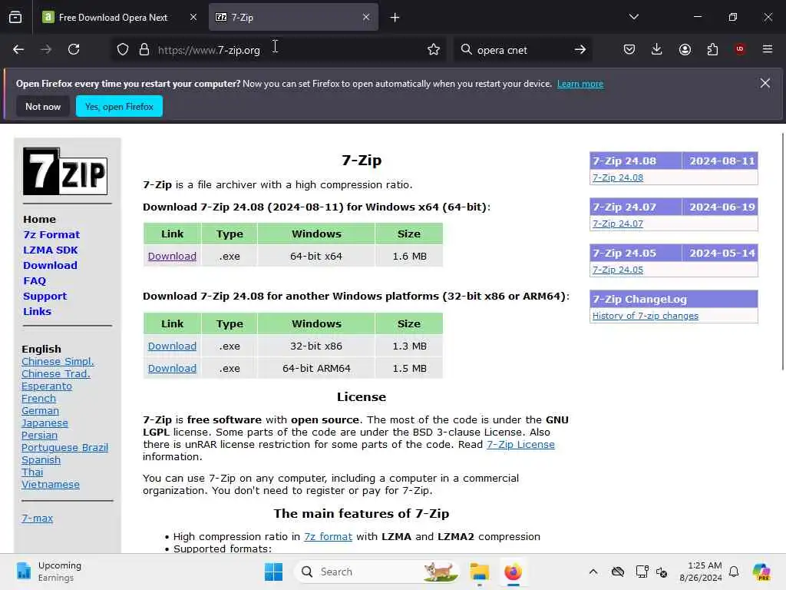The image size is (786, 590).
Task: Switch language to Chinese Trad.
Action: (x=55, y=374)
